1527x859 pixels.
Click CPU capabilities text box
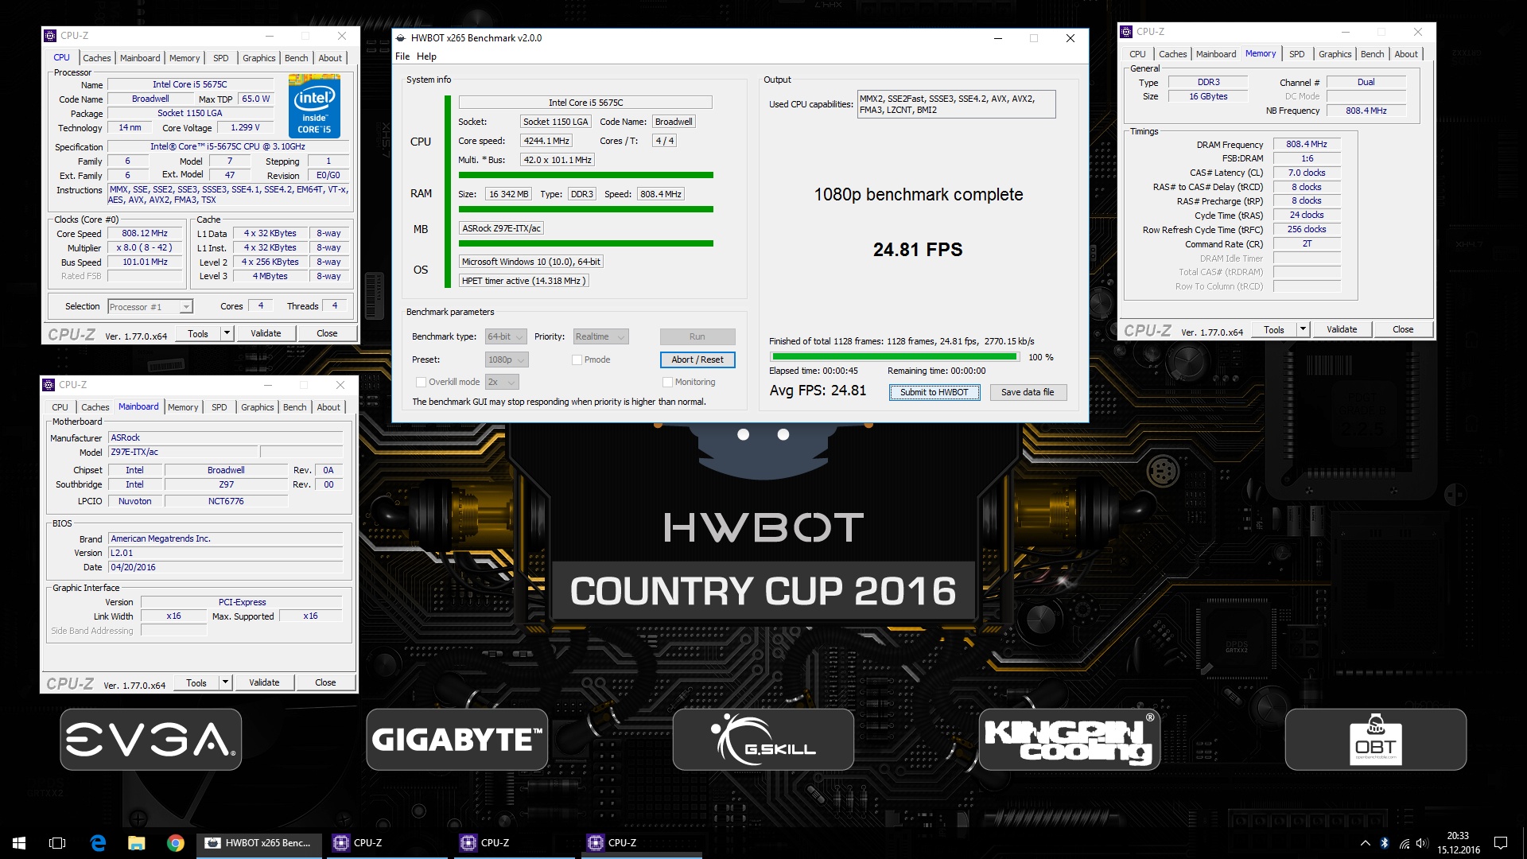click(956, 105)
